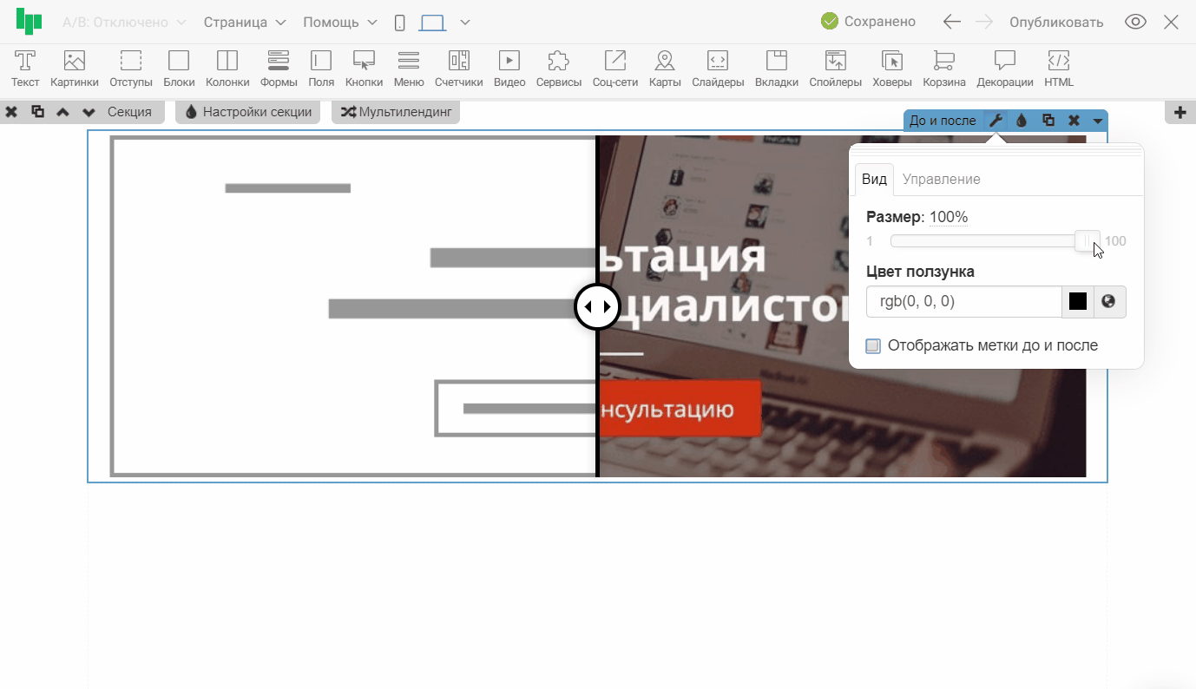Enable Отображать метки до и после checkbox

[x=873, y=346]
